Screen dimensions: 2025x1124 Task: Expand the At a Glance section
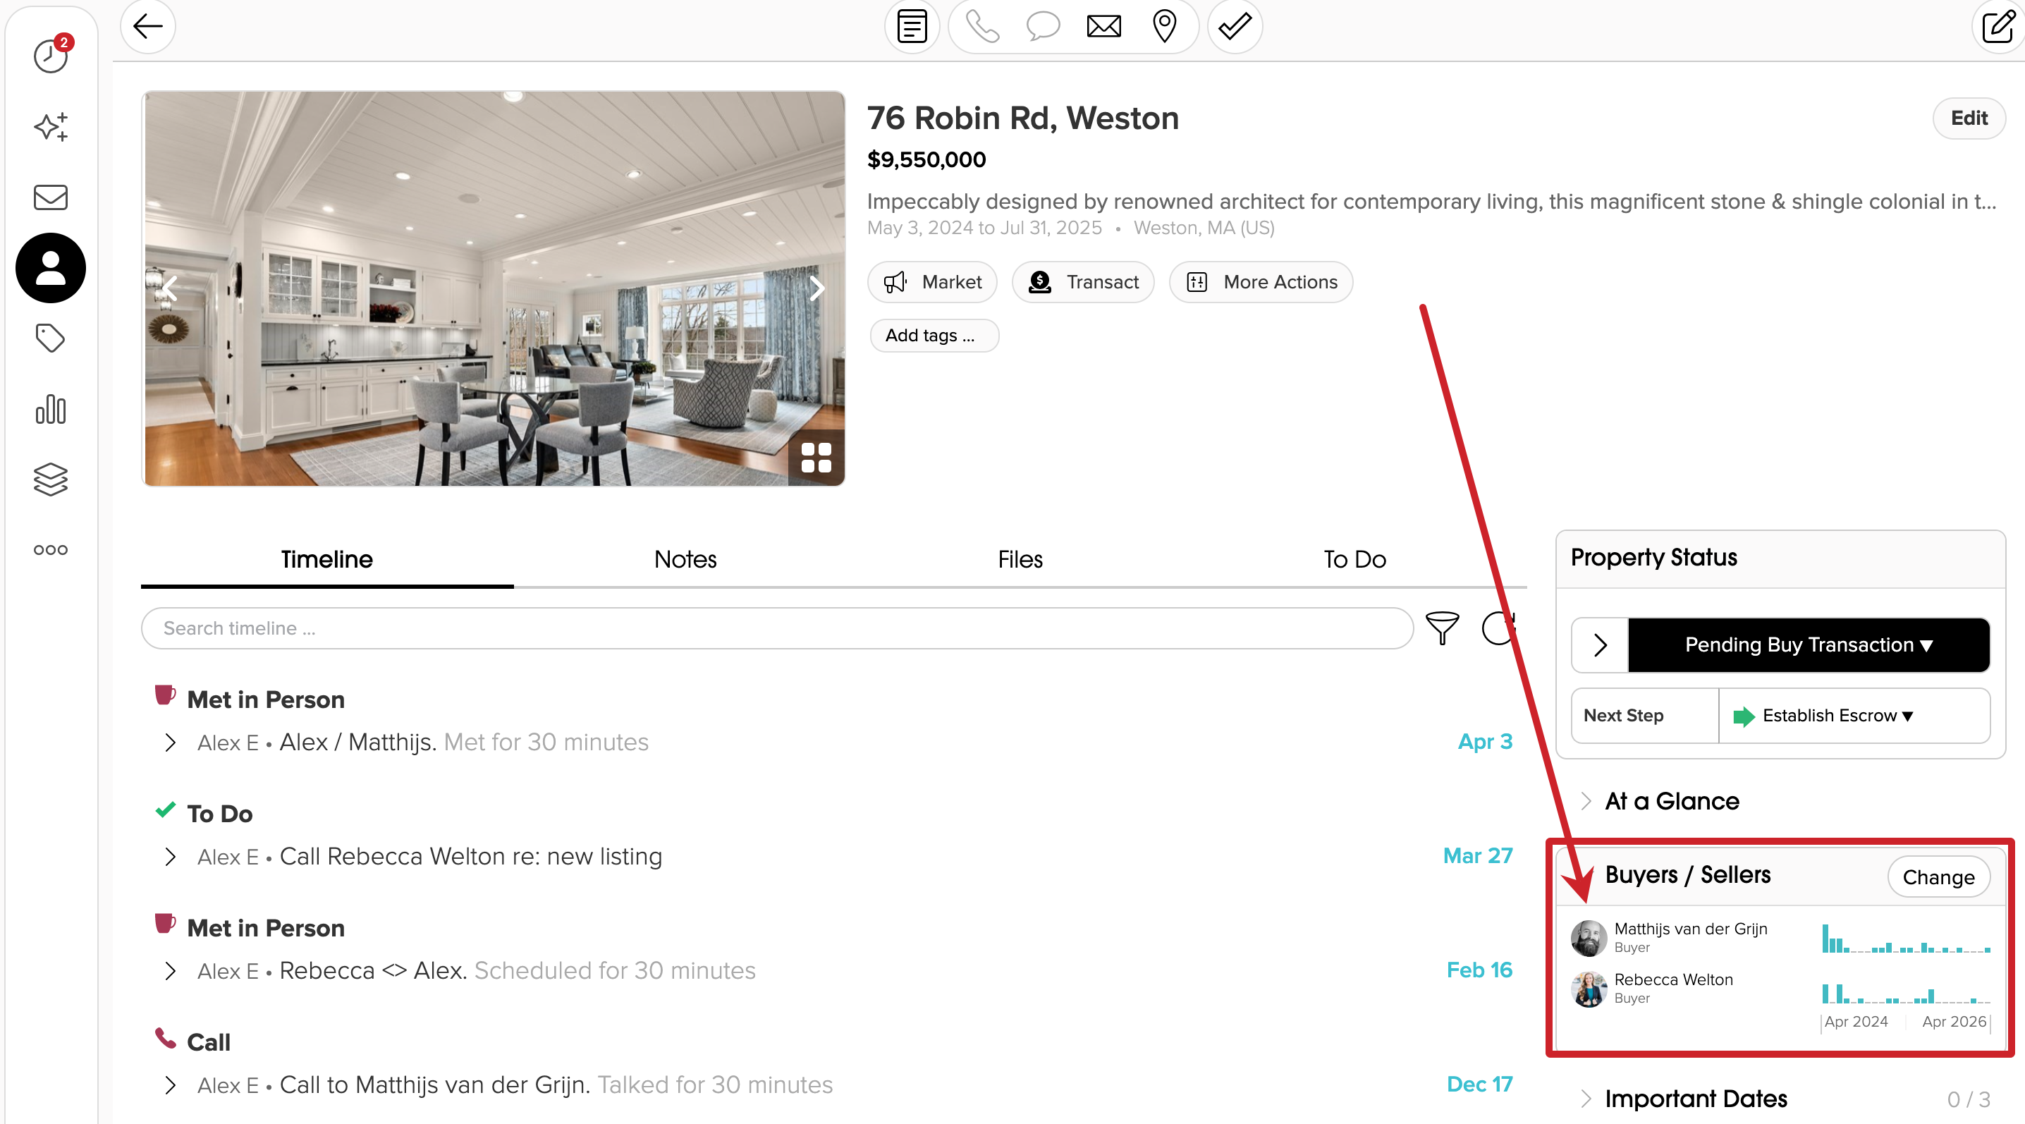1671,801
